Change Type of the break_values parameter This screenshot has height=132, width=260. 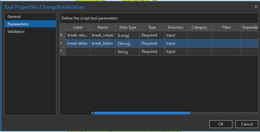152,35
